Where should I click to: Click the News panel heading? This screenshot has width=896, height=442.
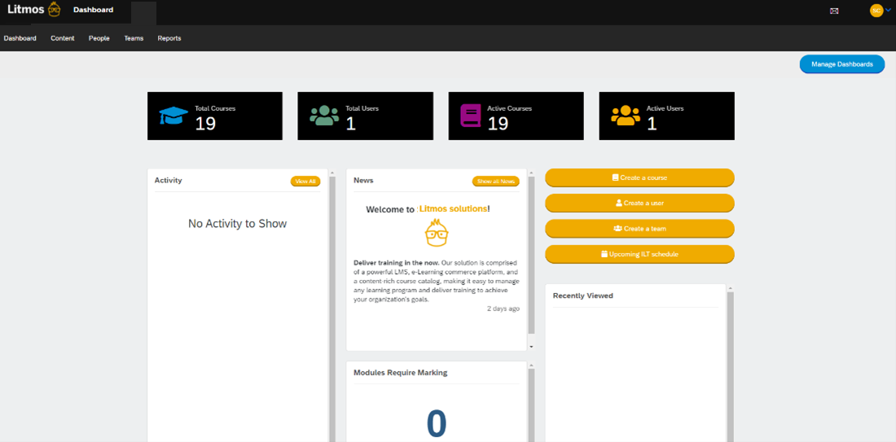coord(363,180)
